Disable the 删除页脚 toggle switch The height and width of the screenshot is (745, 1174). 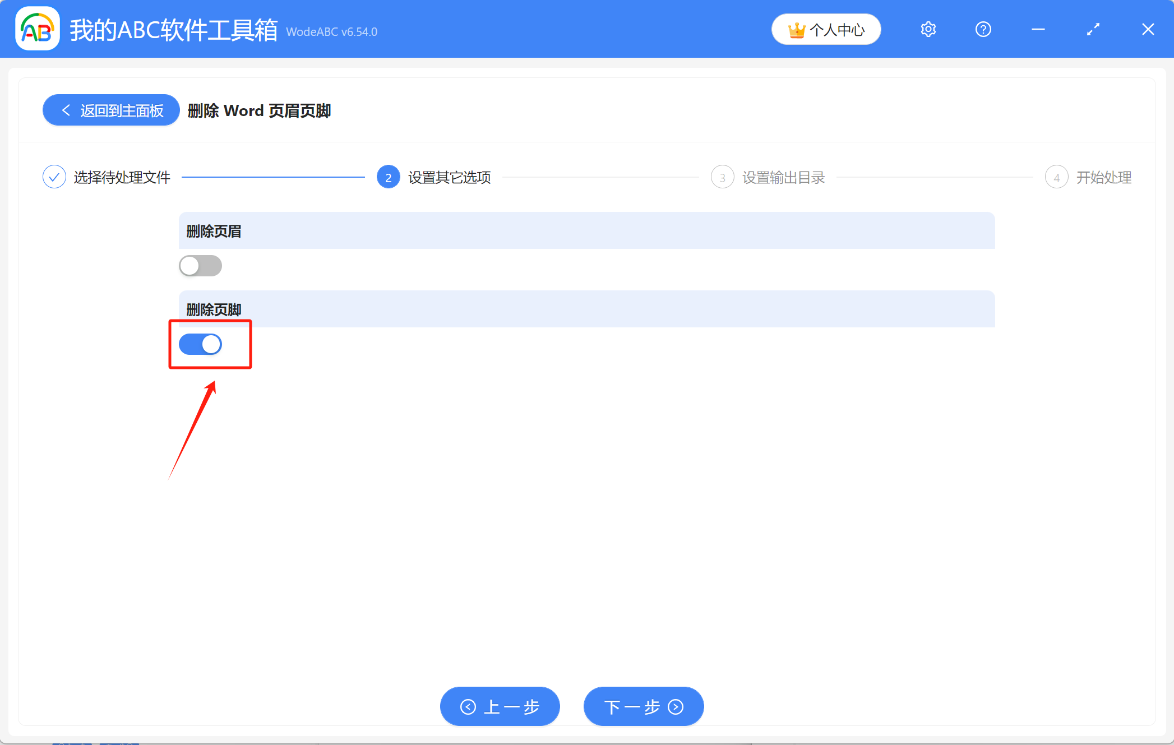tap(200, 344)
